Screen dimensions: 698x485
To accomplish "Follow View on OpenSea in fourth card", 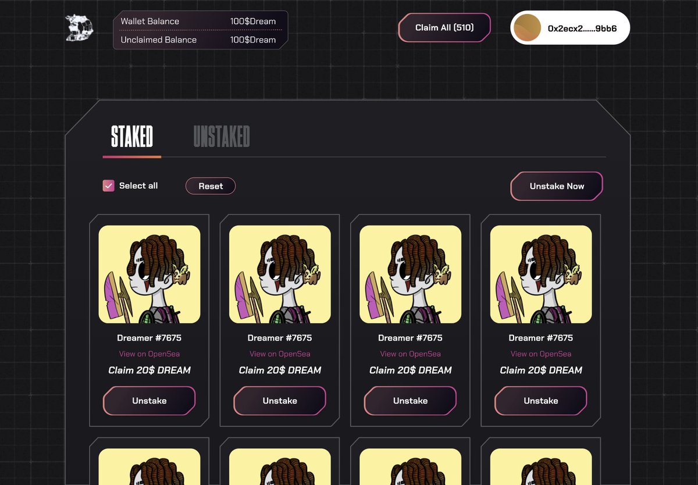I will [541, 354].
